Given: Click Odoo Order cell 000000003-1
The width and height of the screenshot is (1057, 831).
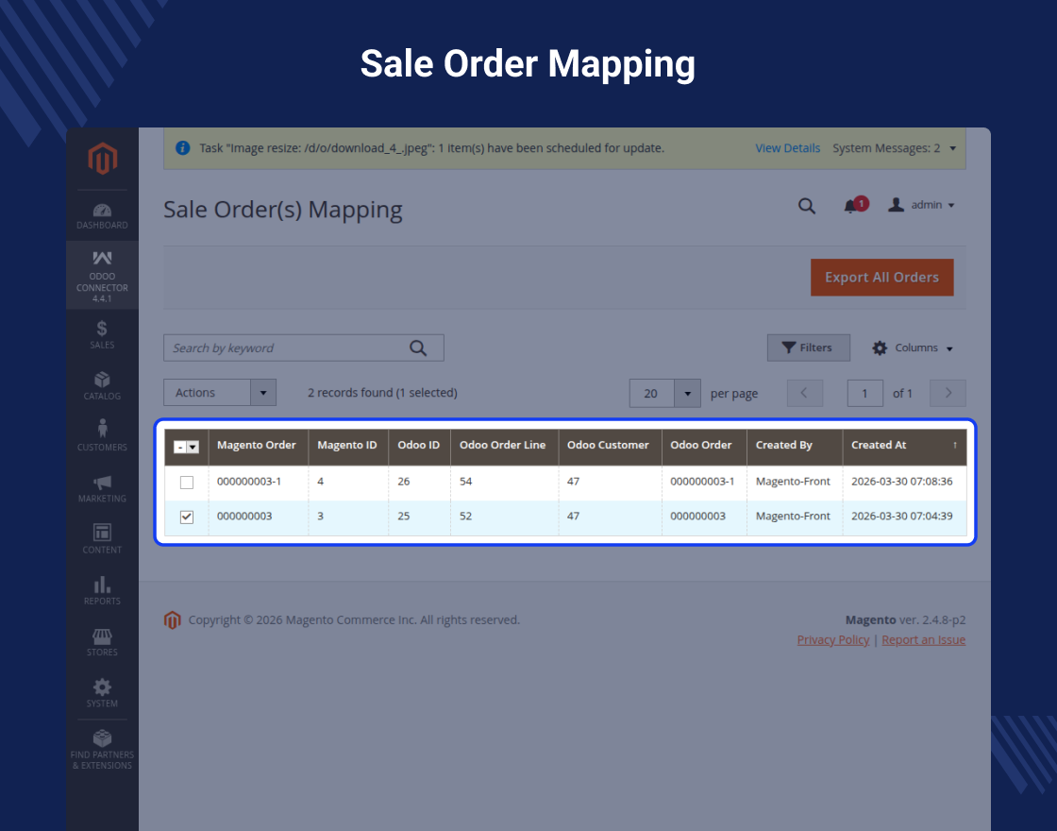Looking at the screenshot, I should click(x=702, y=482).
